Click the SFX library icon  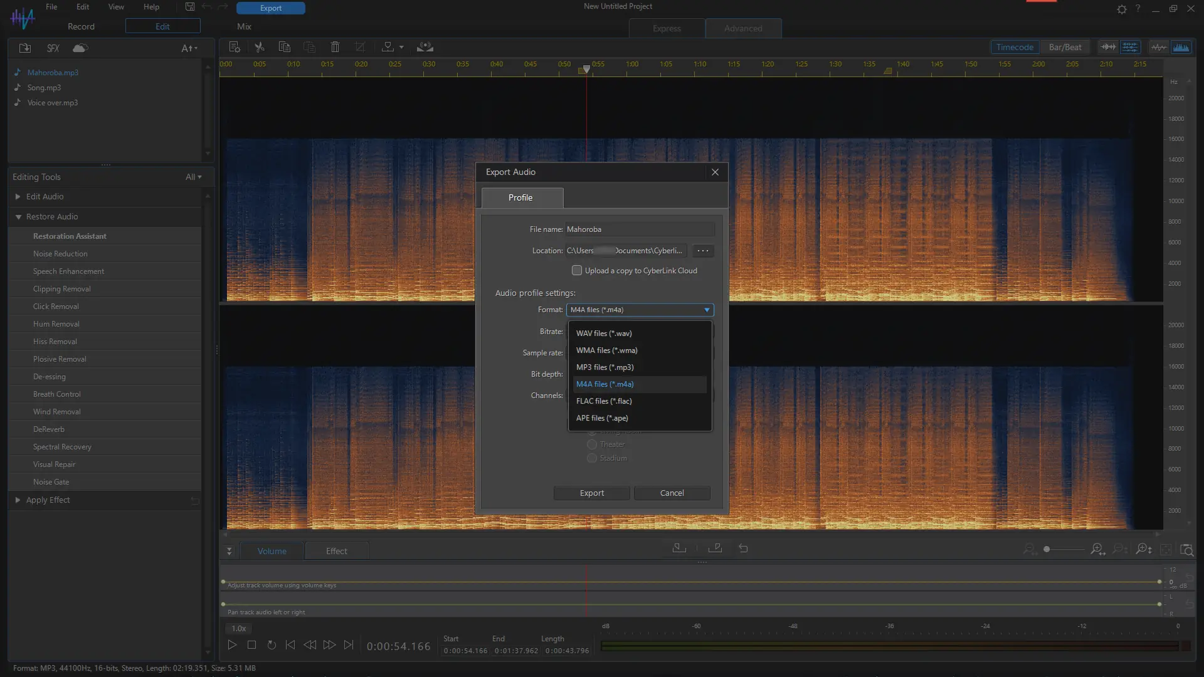click(53, 48)
